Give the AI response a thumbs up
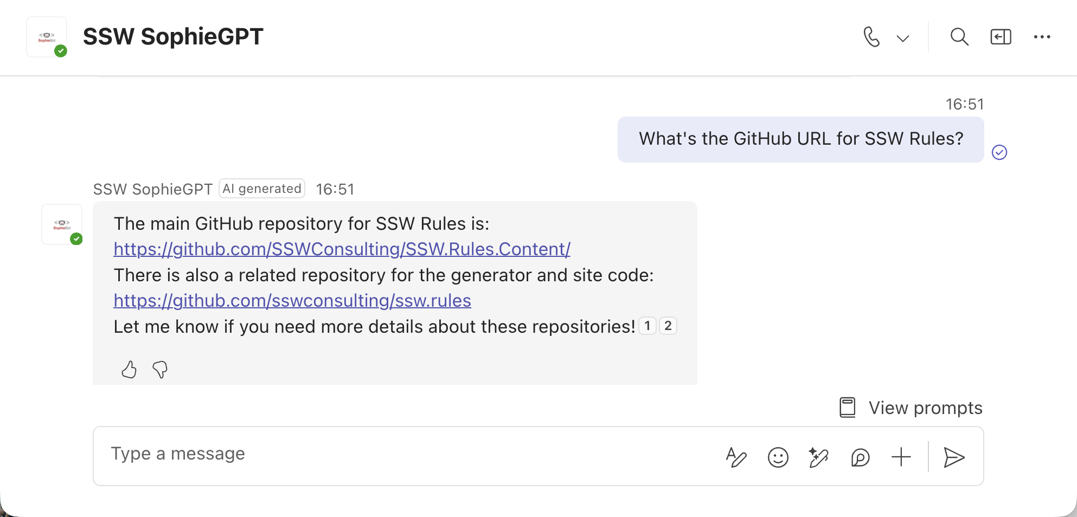Viewport: 1077px width, 517px height. point(129,370)
